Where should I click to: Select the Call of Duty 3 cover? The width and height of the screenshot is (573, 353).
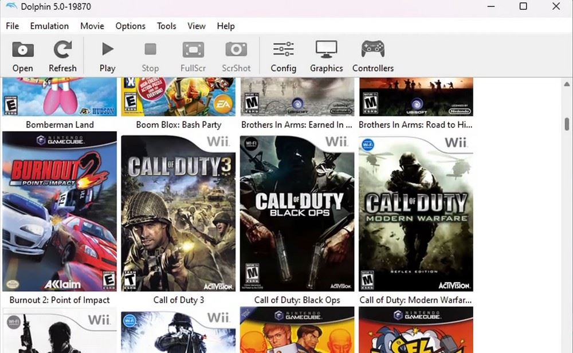[x=178, y=213]
